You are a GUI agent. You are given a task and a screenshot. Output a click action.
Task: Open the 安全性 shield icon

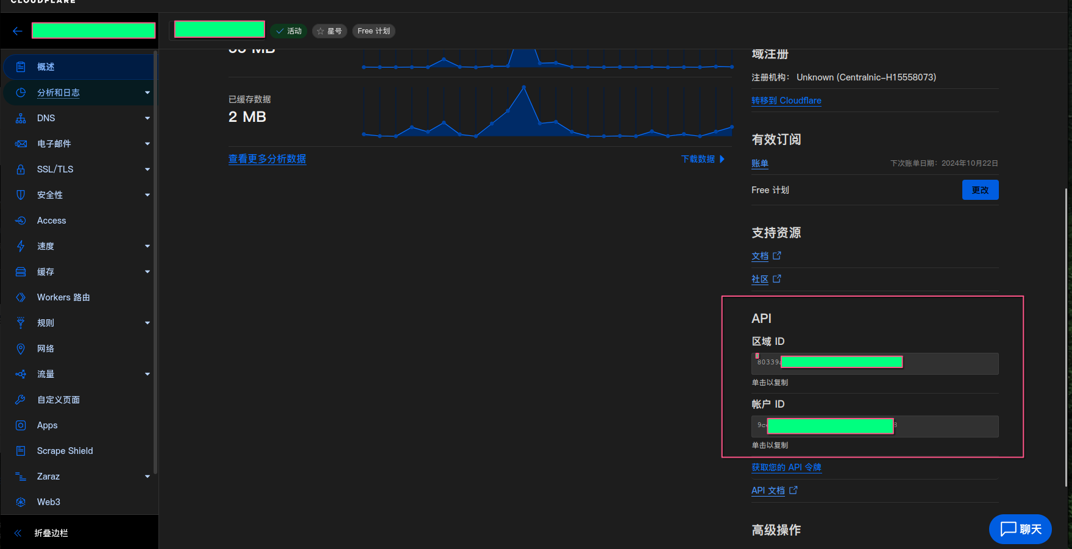21,195
